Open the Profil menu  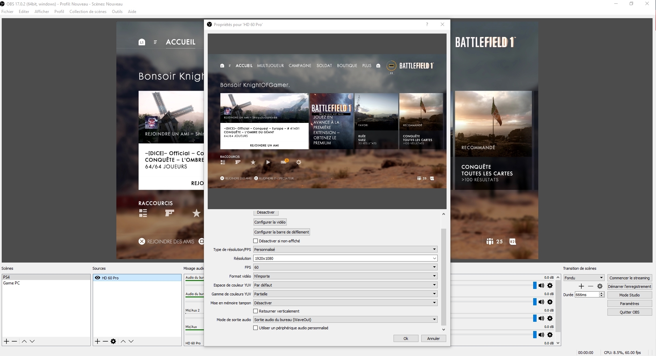coord(59,12)
